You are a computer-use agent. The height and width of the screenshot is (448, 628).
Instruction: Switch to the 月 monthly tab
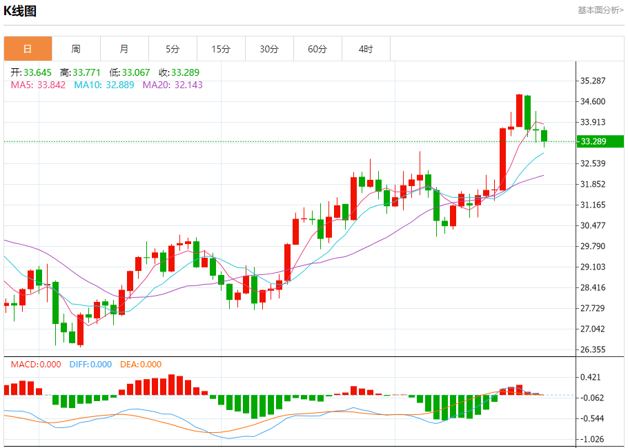tap(124, 49)
